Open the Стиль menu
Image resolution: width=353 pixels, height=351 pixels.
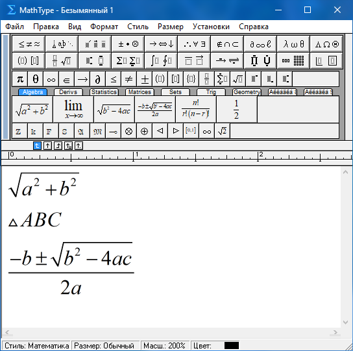pyautogui.click(x=138, y=27)
